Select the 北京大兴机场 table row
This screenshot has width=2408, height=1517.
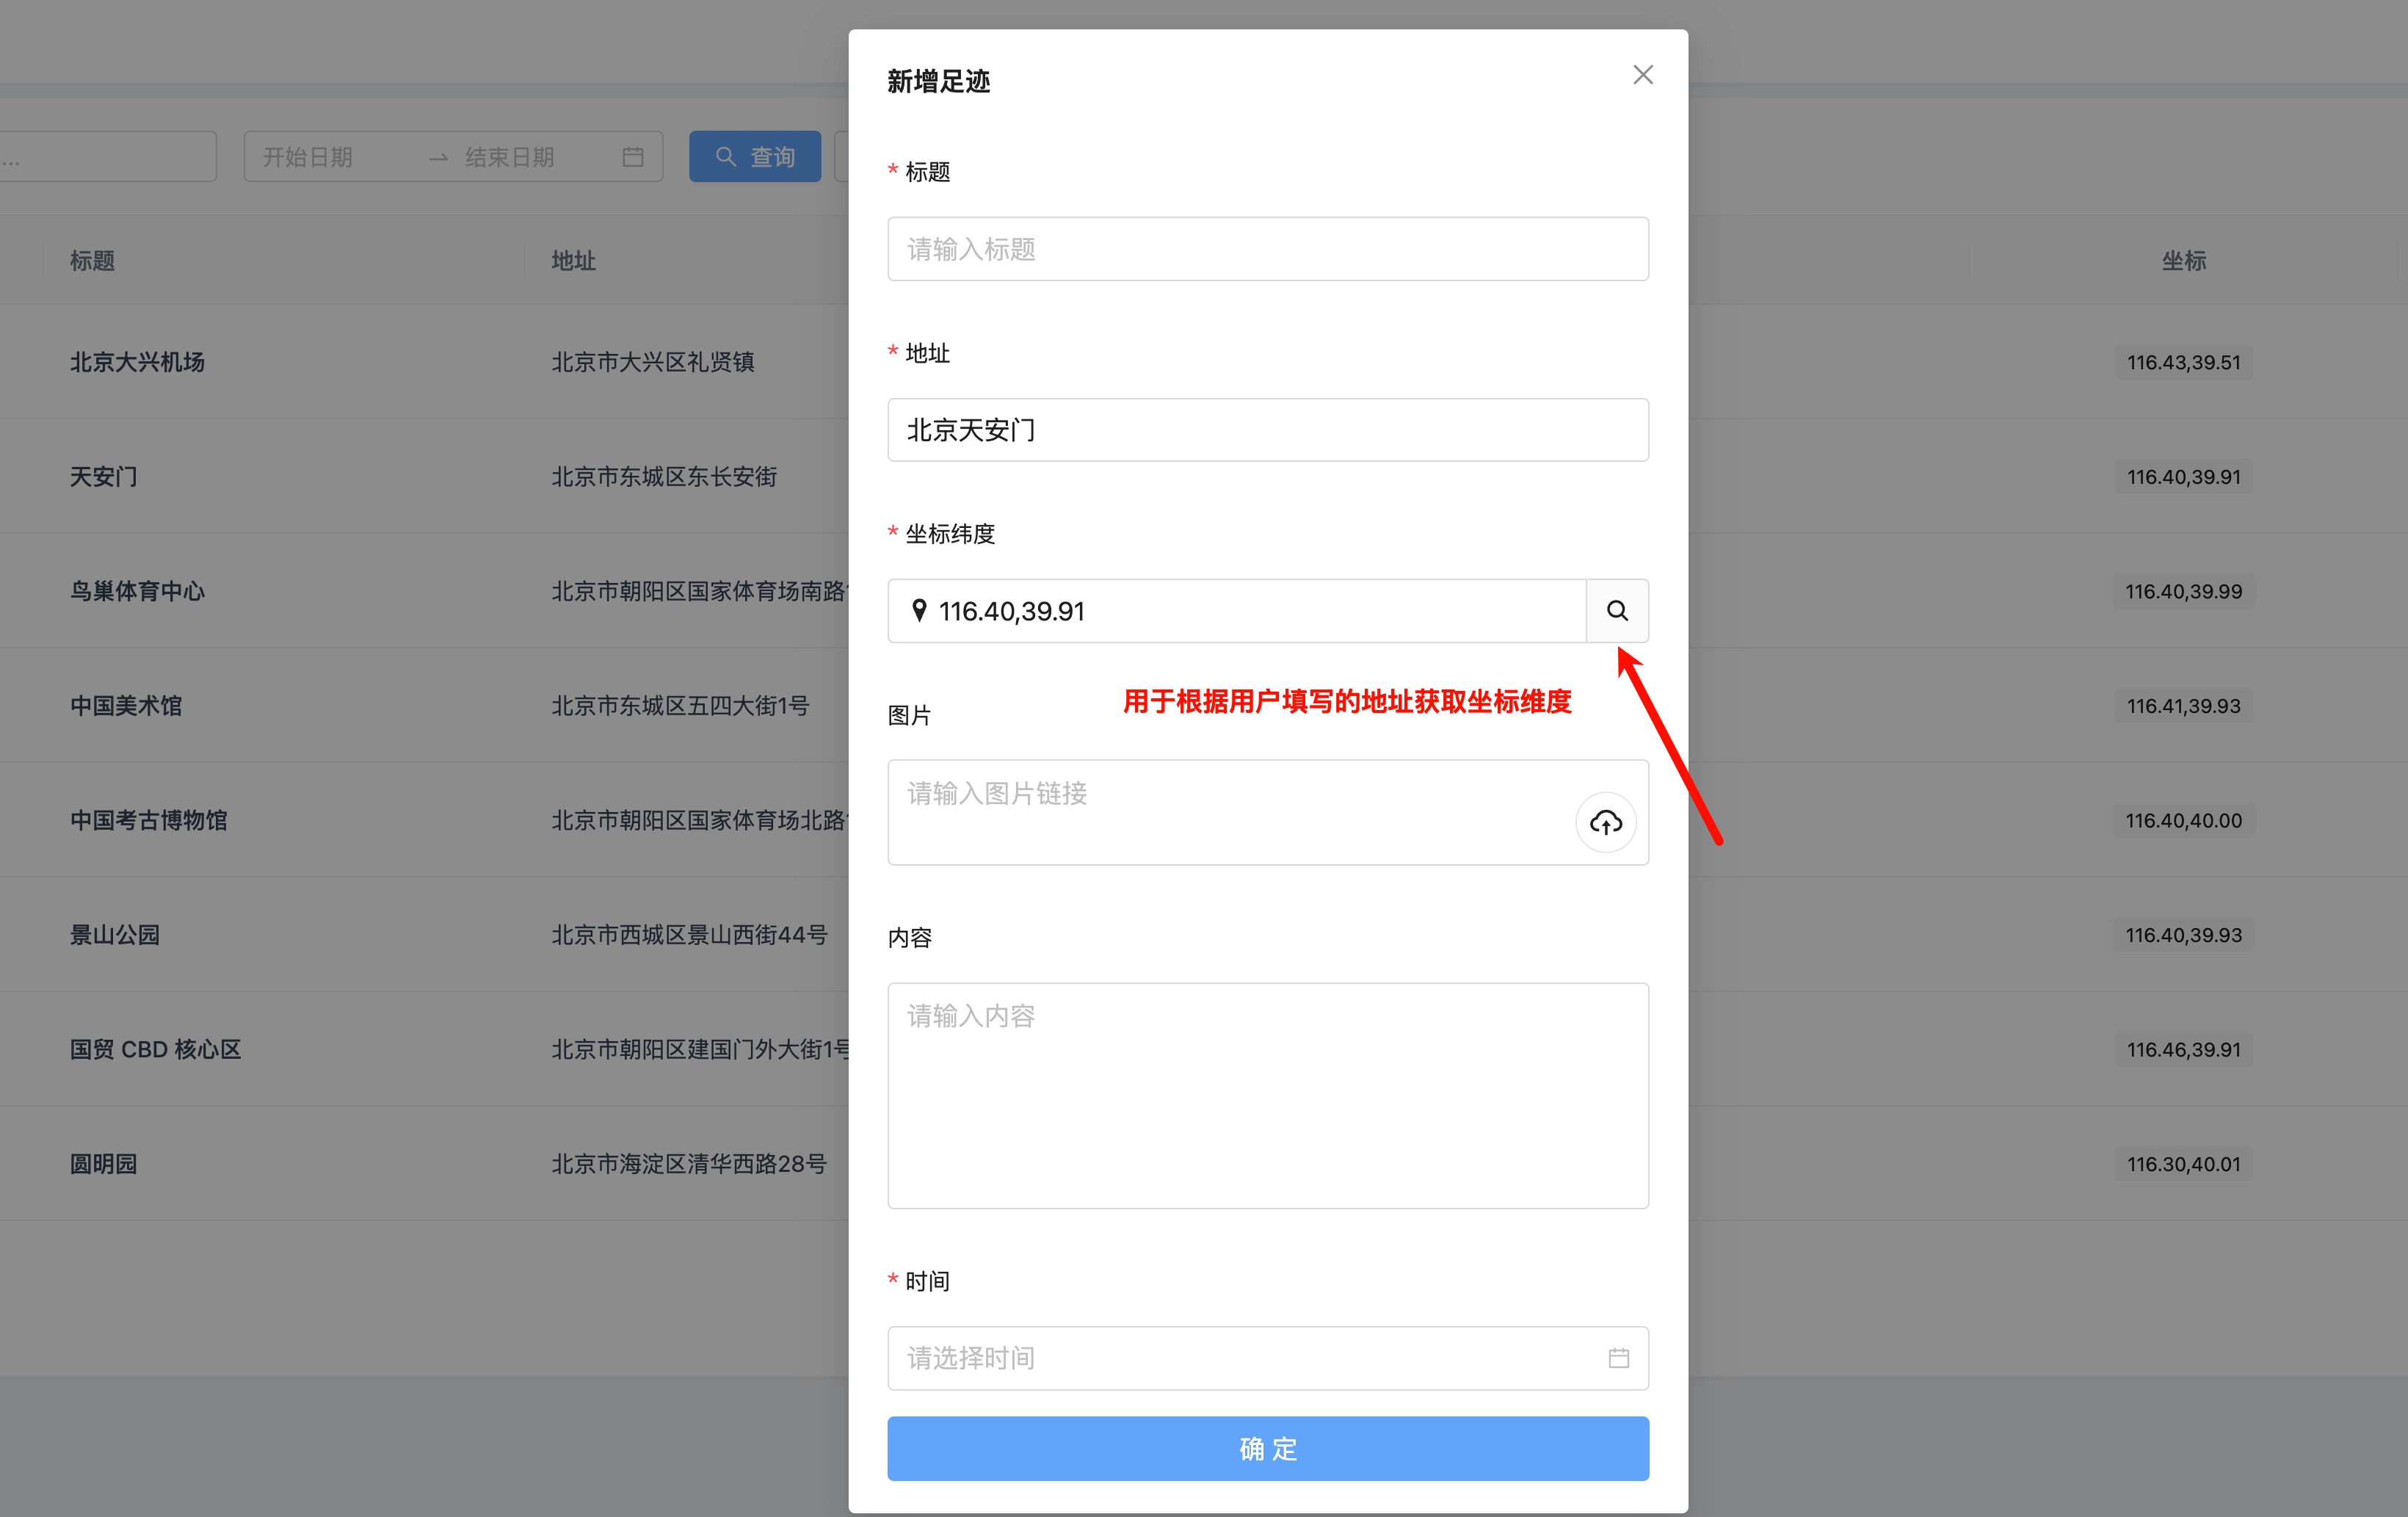click(1204, 362)
